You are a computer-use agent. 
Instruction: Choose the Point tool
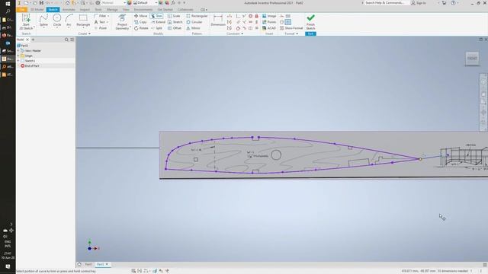click(x=101, y=28)
